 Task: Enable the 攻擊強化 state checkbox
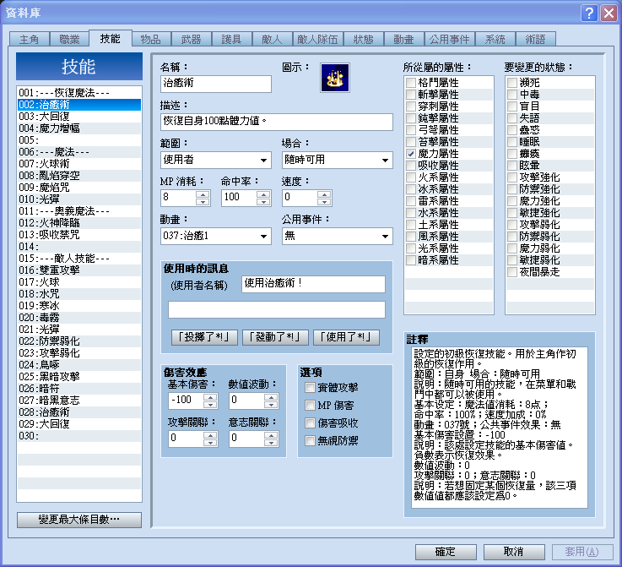click(x=512, y=177)
